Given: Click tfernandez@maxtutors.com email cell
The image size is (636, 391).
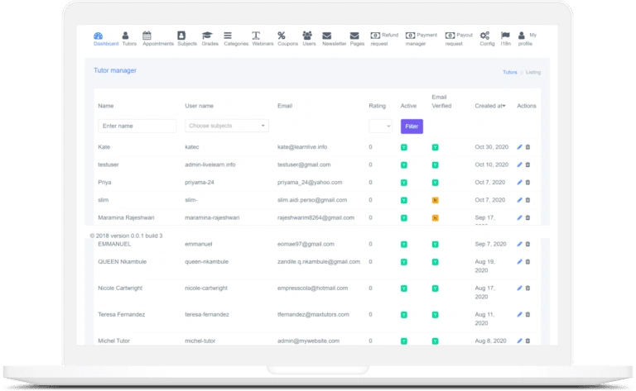Looking at the screenshot, I should pyautogui.click(x=313, y=314).
